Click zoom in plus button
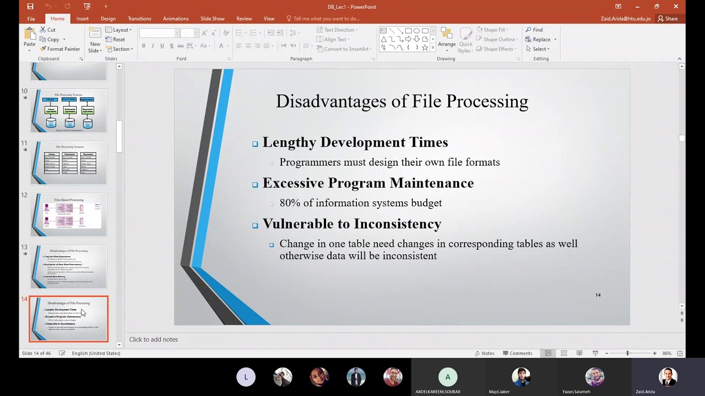The height and width of the screenshot is (396, 705). point(654,353)
